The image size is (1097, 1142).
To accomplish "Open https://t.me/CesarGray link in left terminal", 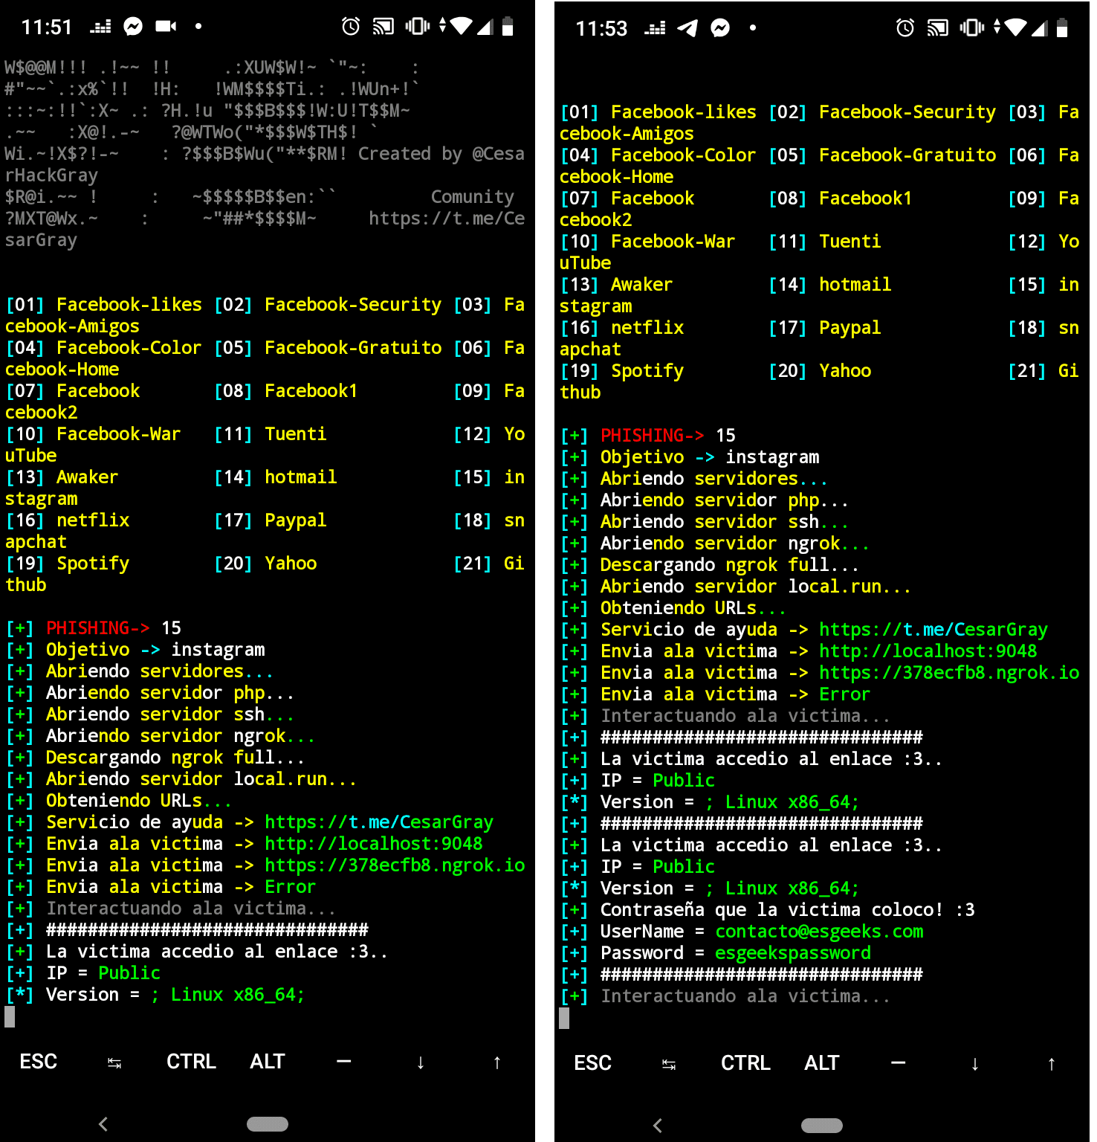I will (x=379, y=822).
